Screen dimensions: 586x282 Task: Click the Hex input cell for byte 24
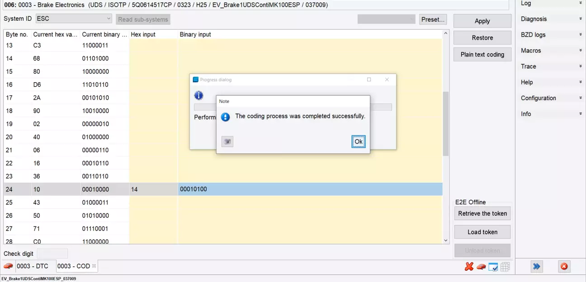point(153,189)
